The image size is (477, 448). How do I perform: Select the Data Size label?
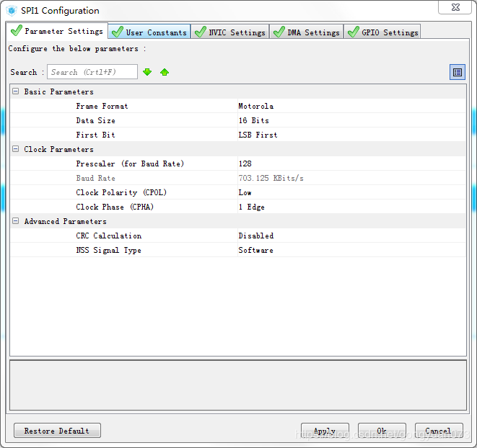(x=95, y=120)
